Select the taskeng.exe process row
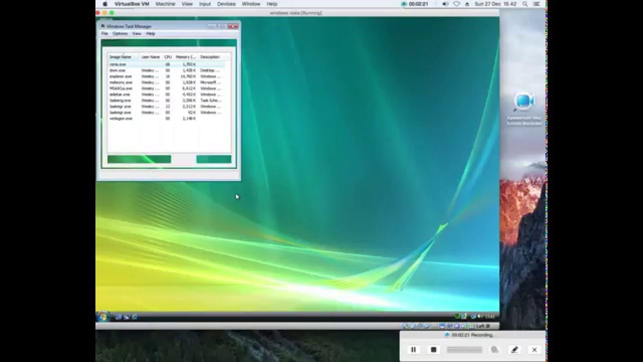643x362 pixels. (x=166, y=101)
